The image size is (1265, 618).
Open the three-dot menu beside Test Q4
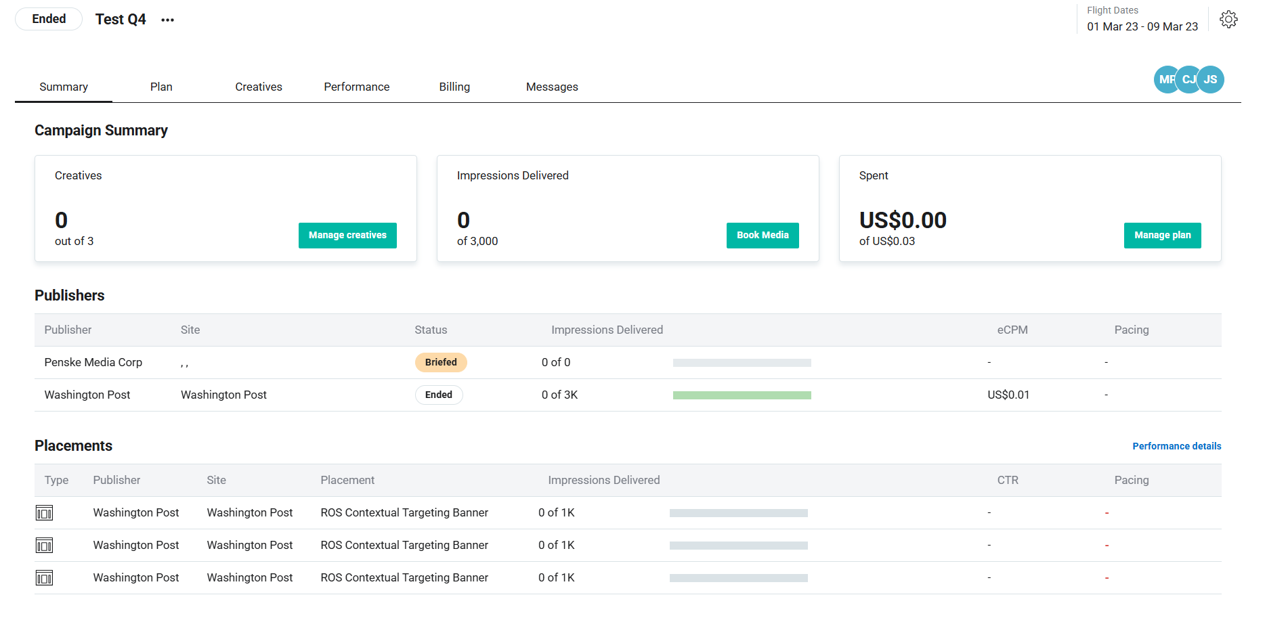click(167, 20)
